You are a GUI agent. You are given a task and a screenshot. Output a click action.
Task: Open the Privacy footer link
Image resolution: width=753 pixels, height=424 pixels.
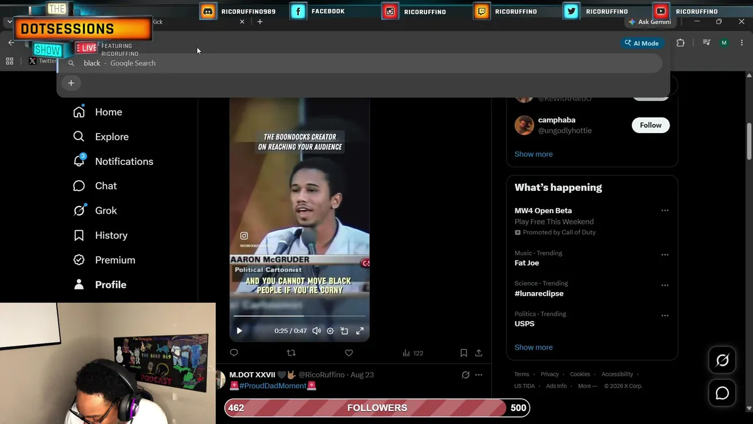(x=549, y=375)
